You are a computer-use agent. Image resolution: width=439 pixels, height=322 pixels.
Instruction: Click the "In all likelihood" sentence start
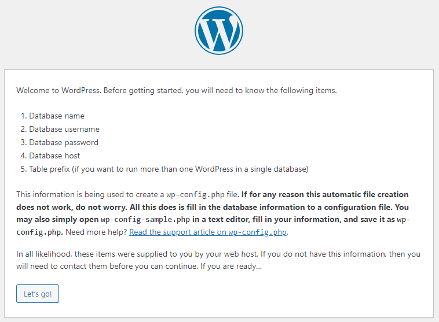[43, 254]
